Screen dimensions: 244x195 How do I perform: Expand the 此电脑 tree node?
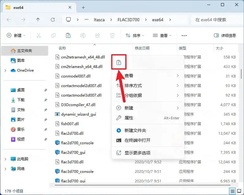6,159
